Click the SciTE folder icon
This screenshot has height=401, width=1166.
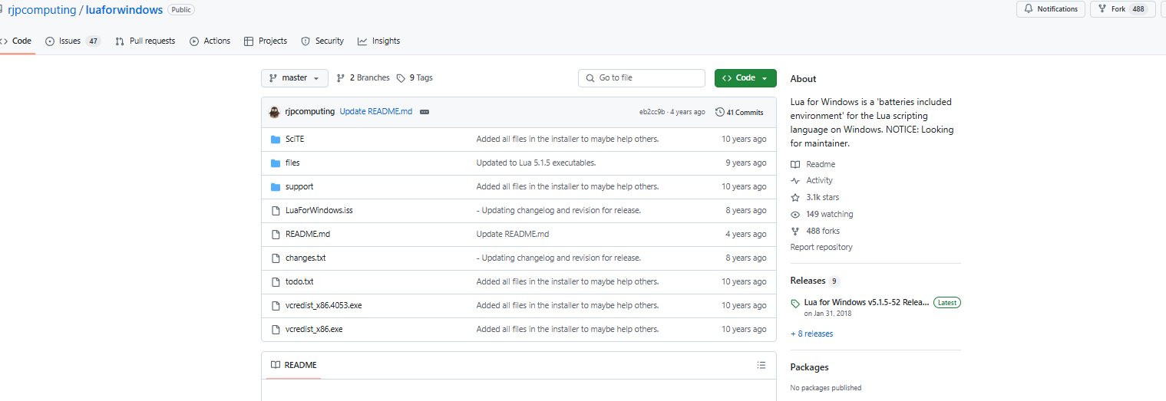coord(276,140)
